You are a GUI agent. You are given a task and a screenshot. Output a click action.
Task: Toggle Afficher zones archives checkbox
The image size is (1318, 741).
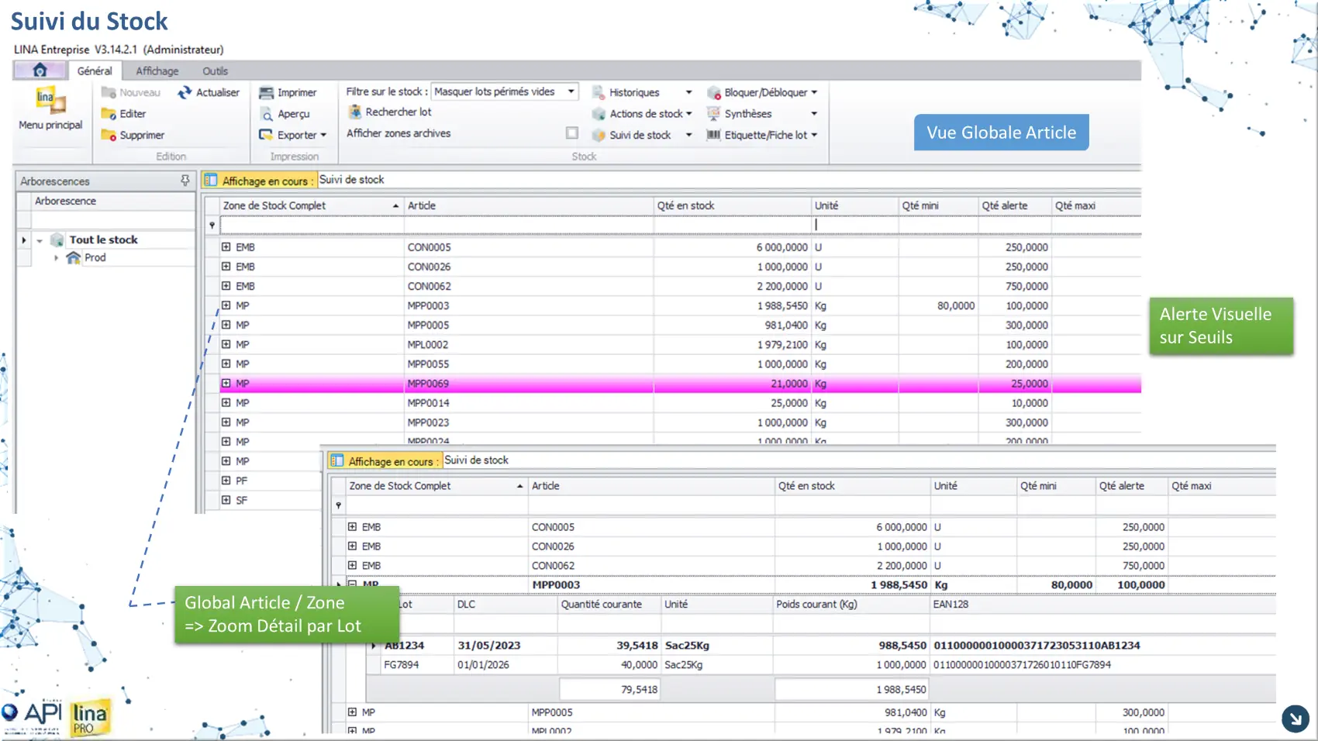(x=571, y=133)
